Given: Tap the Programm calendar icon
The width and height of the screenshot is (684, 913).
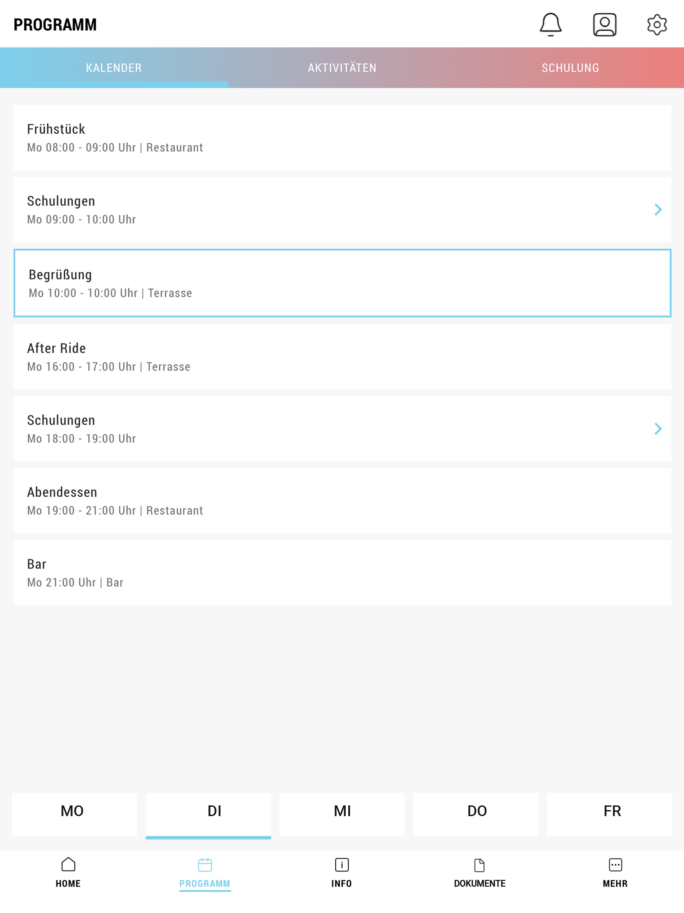Looking at the screenshot, I should pos(205,865).
